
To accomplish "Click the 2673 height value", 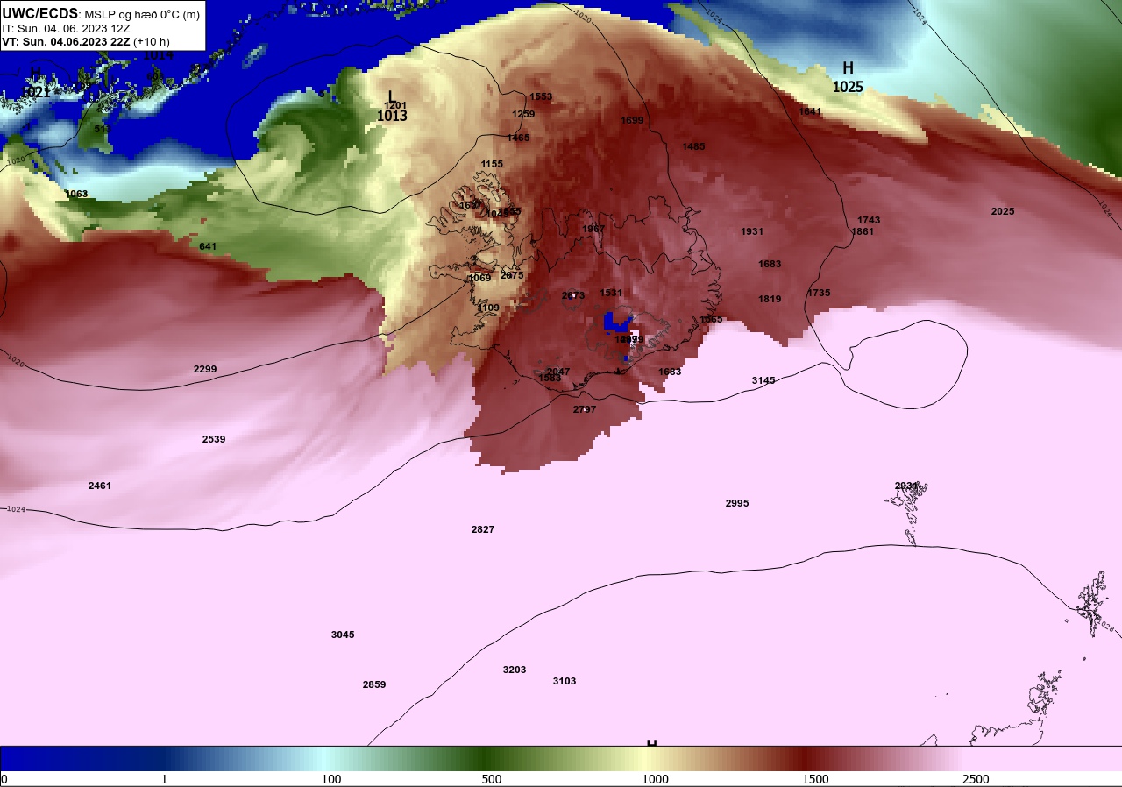I will pyautogui.click(x=573, y=295).
